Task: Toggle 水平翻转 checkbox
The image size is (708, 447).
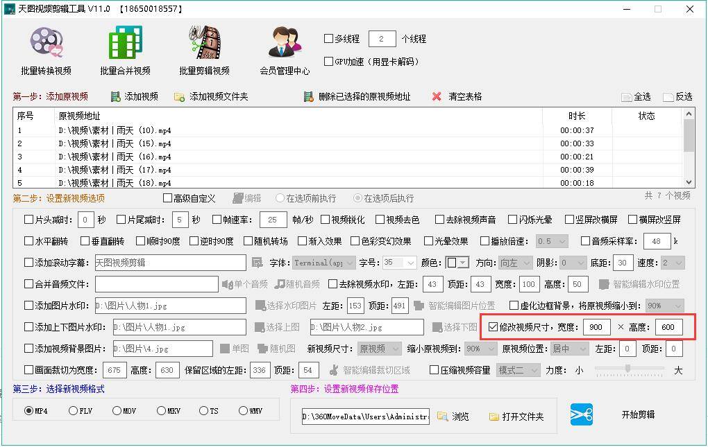Action: pos(28,241)
